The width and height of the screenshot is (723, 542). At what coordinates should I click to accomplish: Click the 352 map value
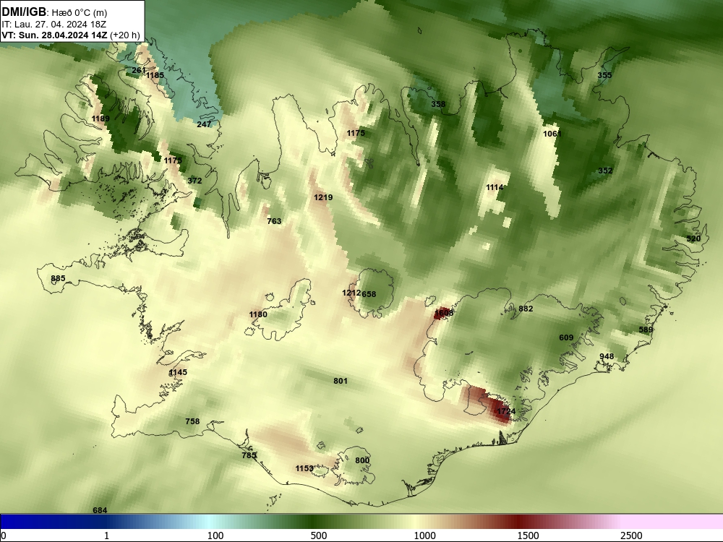click(605, 171)
